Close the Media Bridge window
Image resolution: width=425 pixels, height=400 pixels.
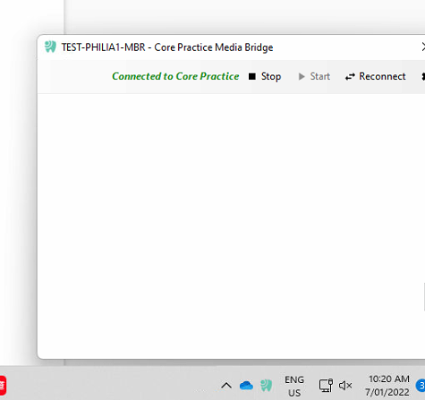[x=423, y=47]
